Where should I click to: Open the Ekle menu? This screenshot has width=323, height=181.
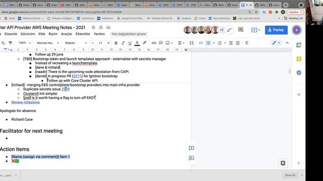tap(42, 34)
